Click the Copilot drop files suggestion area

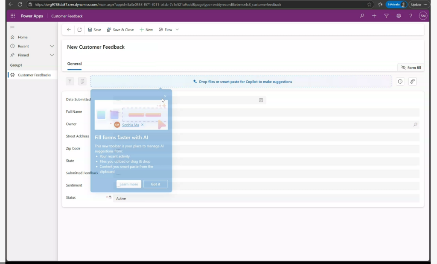pos(241,82)
